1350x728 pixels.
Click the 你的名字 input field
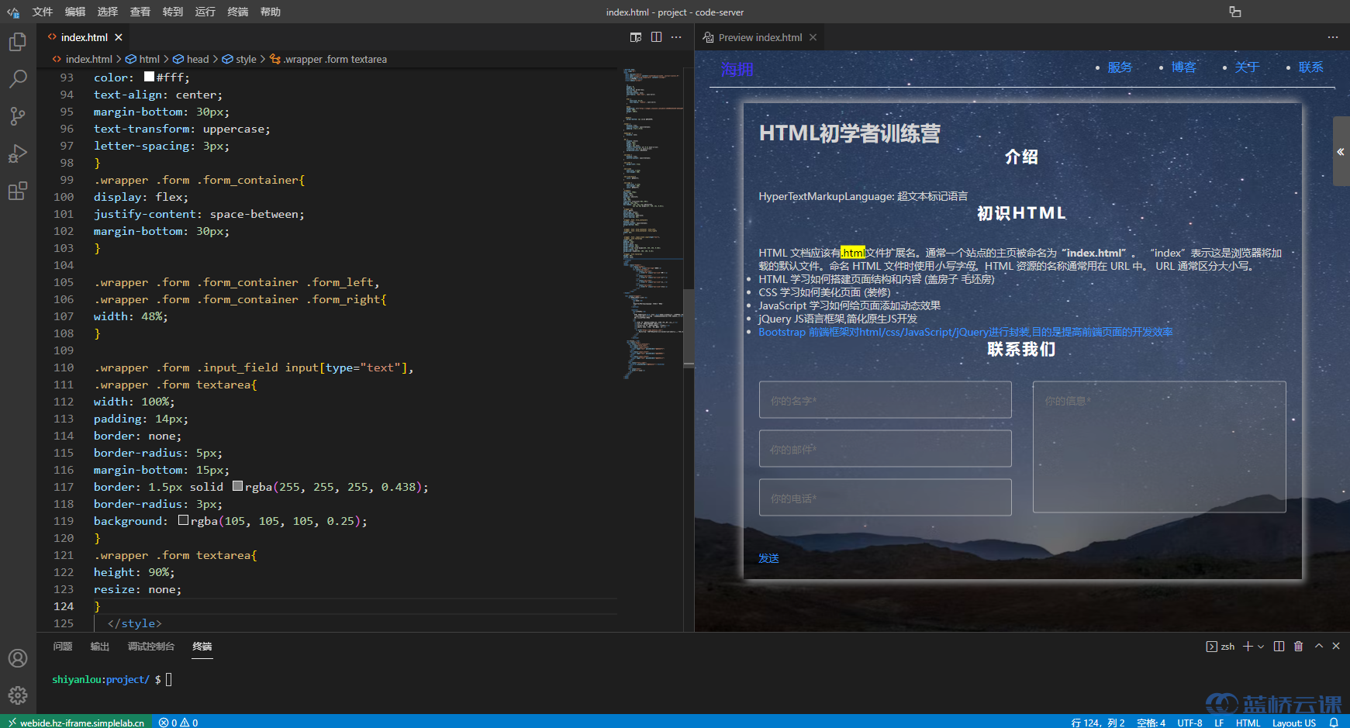click(885, 400)
